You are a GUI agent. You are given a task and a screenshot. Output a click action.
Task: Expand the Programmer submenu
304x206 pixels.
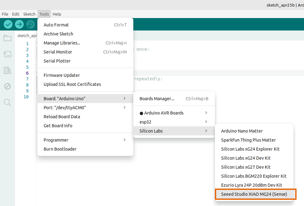[85, 140]
